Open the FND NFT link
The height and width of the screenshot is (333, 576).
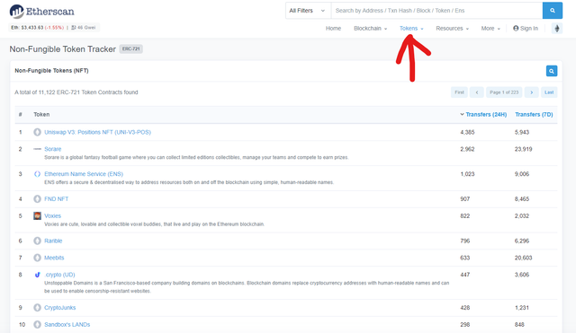pyautogui.click(x=56, y=199)
